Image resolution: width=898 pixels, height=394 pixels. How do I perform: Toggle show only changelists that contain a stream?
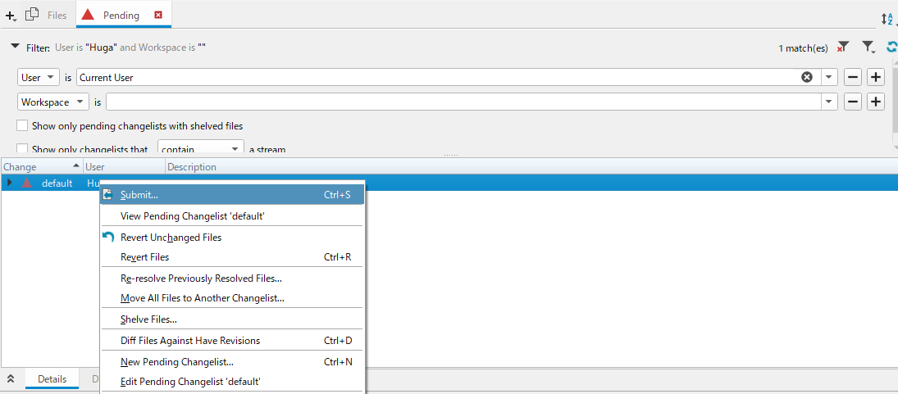tap(22, 149)
